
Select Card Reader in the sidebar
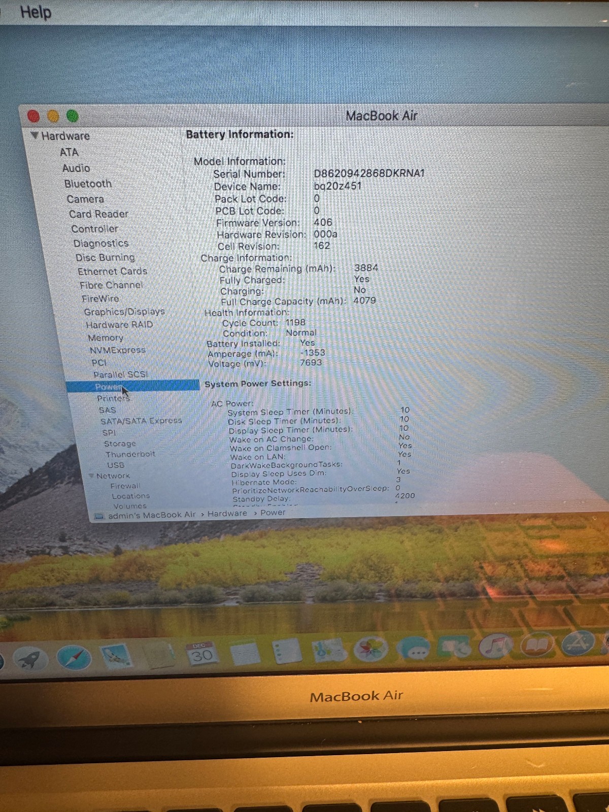[x=98, y=214]
